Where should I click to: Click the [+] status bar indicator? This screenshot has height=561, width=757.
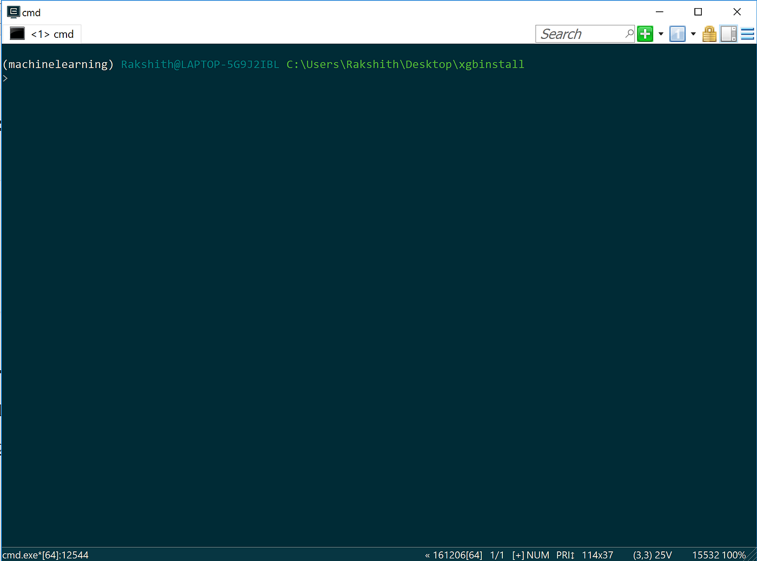[518, 555]
